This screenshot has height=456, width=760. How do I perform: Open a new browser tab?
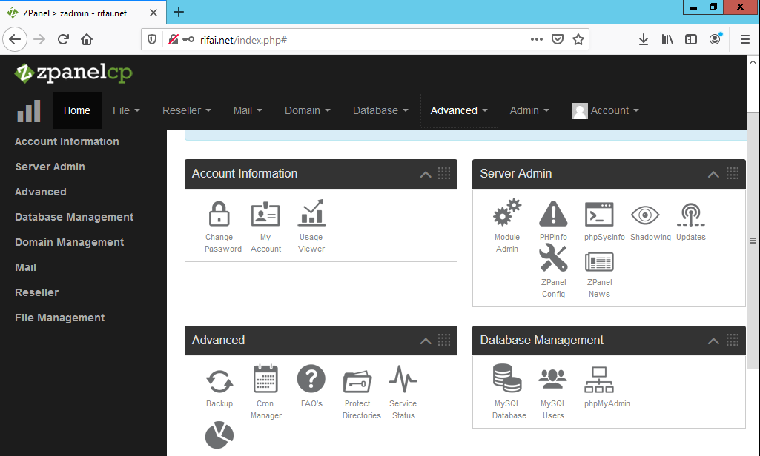[179, 12]
